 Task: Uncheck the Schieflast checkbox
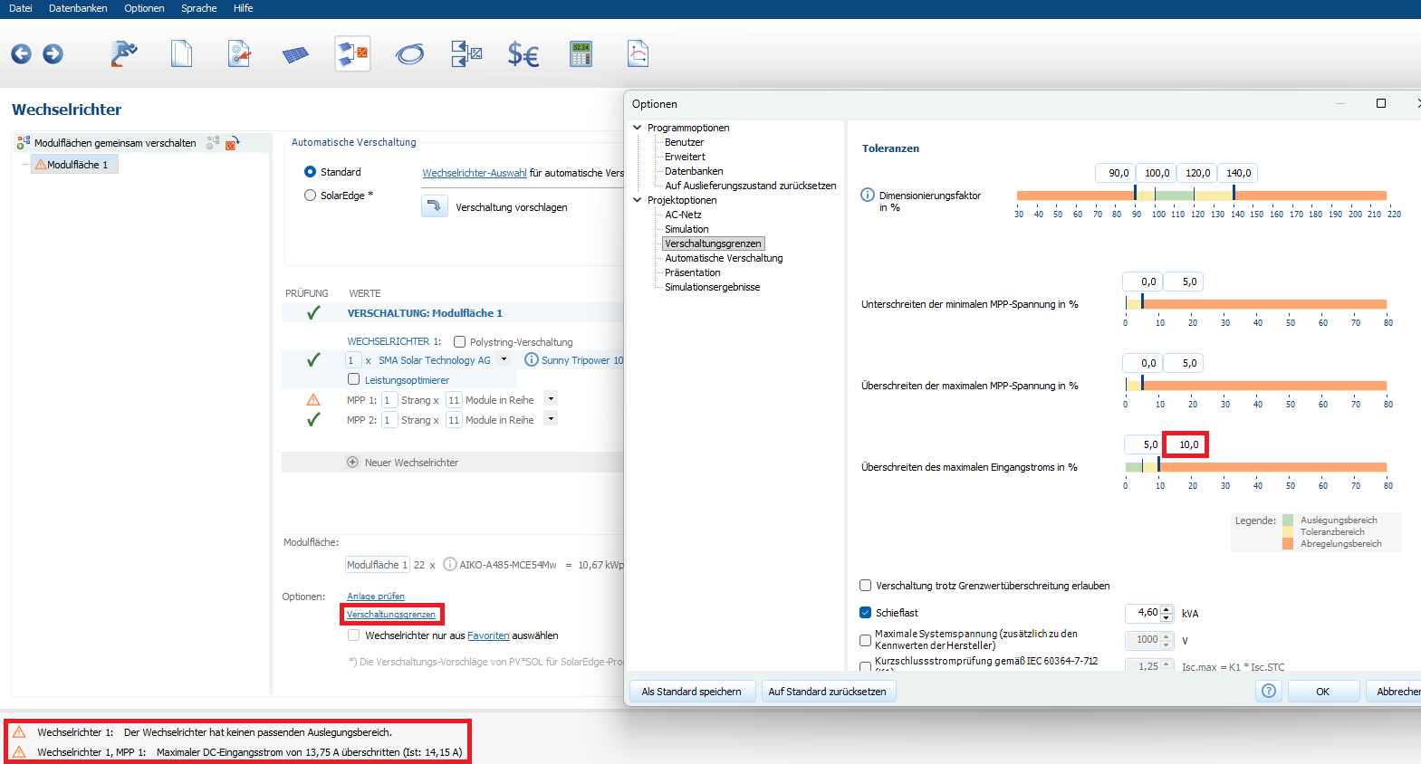click(x=866, y=613)
